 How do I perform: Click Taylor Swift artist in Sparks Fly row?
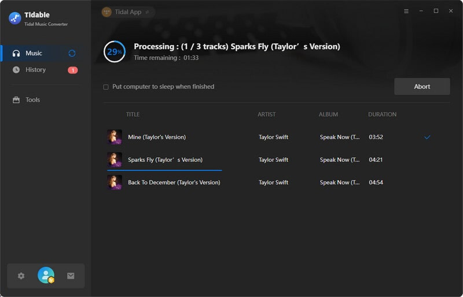pyautogui.click(x=273, y=159)
